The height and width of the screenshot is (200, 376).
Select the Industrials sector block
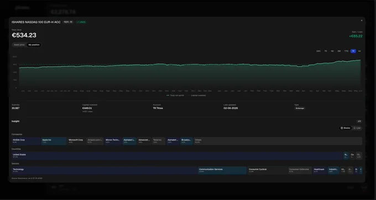tap(333, 170)
